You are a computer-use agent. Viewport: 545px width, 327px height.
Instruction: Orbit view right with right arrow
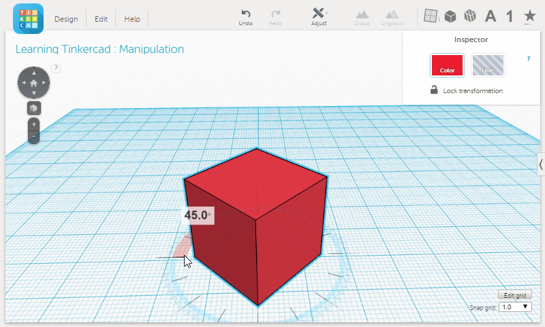(x=44, y=82)
